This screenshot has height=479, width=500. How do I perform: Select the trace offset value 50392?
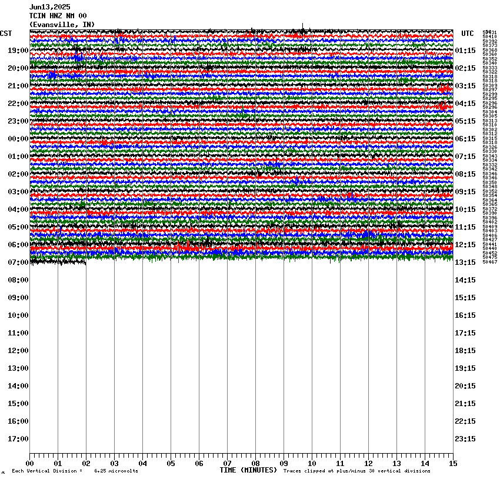point(490,41)
